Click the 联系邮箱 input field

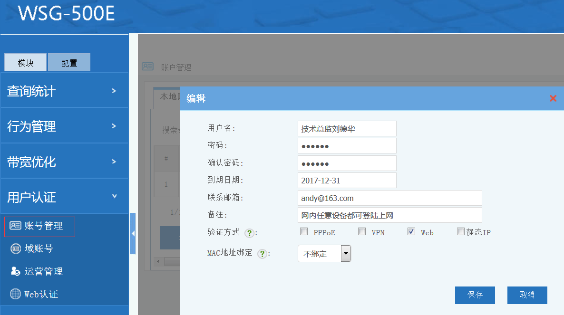point(389,198)
